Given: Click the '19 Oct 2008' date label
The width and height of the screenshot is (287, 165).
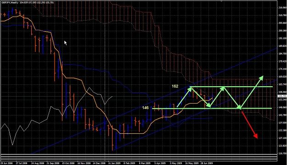Looking at the screenshot, I should pos(68,163).
